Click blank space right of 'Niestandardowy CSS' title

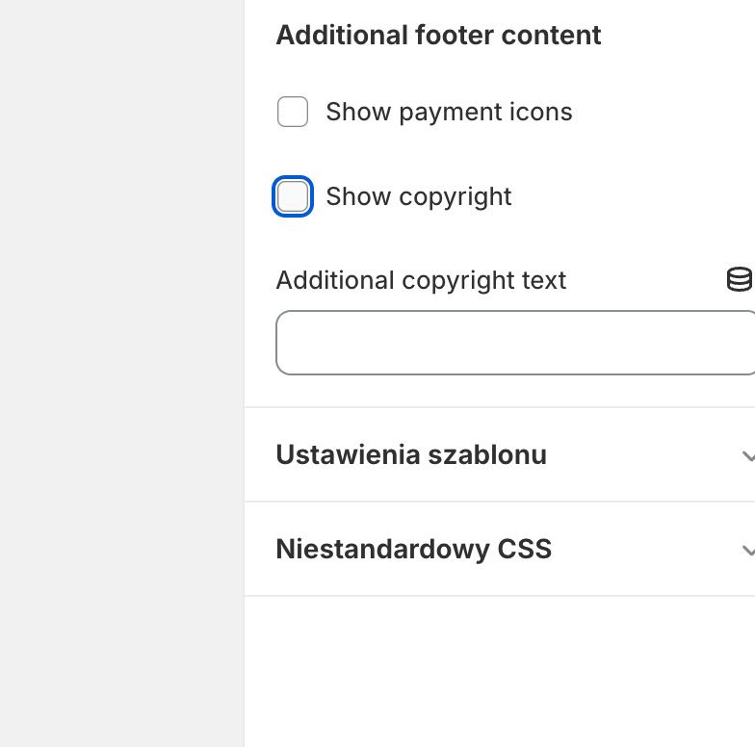click(x=645, y=549)
